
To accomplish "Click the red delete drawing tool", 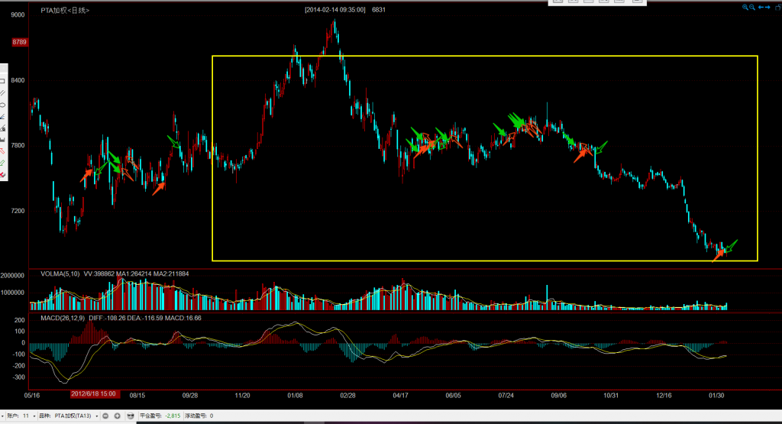I will click(2, 175).
